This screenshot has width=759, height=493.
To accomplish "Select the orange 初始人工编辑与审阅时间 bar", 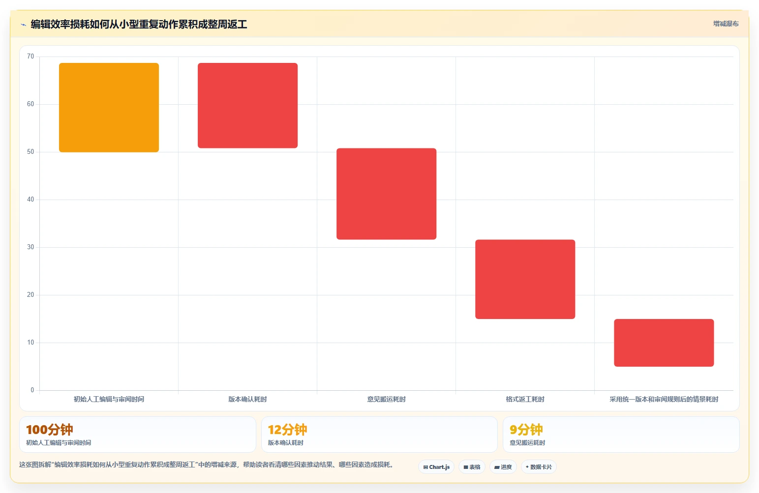I will (x=109, y=108).
